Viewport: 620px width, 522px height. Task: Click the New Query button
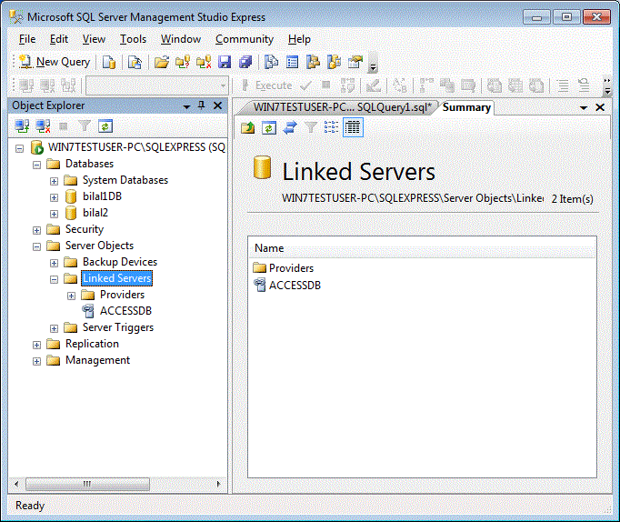[55, 62]
